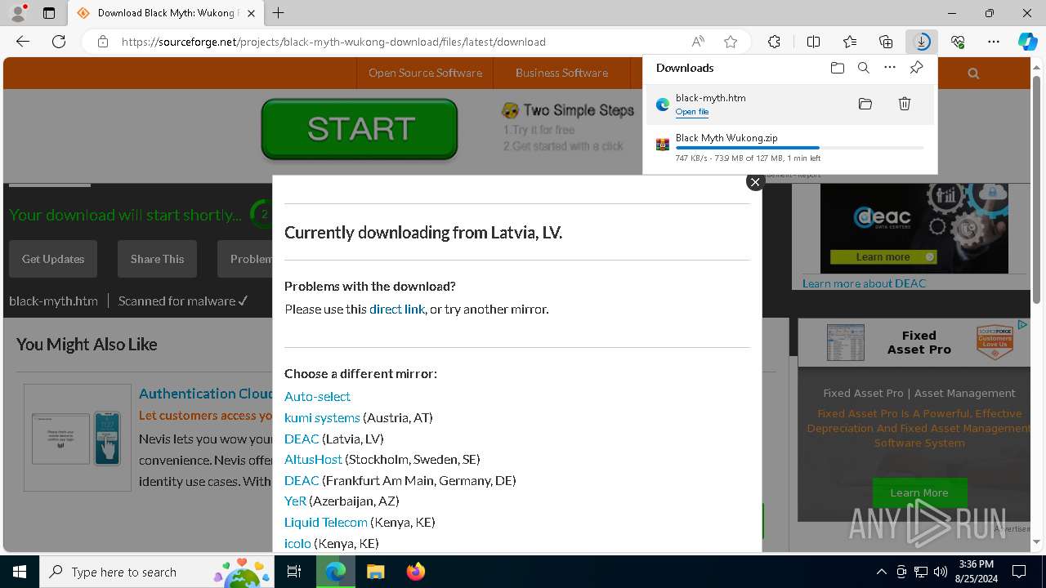Open new tab with plus button
The width and height of the screenshot is (1046, 588).
pos(278,13)
